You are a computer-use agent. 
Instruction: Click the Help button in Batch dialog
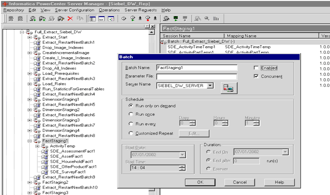click(x=279, y=182)
